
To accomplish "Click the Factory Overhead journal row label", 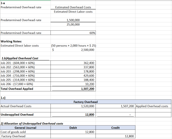I will (14, 136).
